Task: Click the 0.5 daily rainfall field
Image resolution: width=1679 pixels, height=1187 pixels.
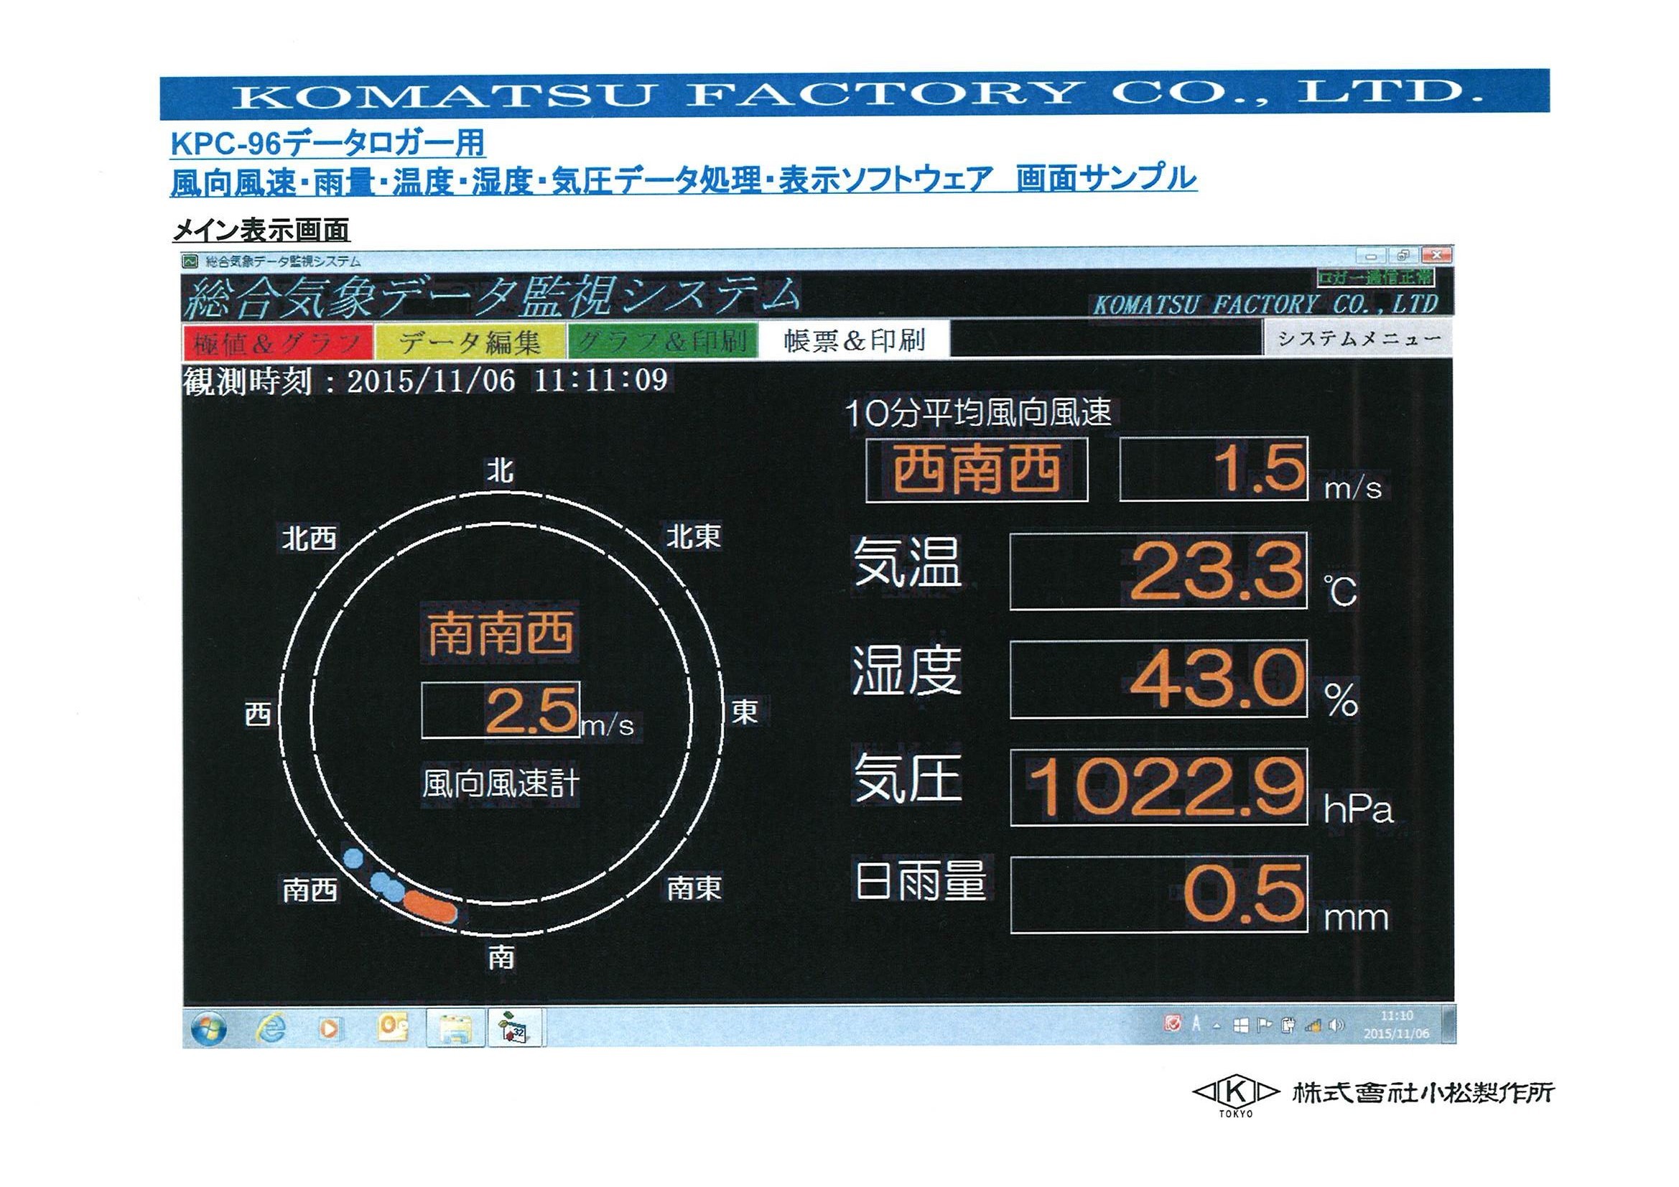Action: [x=1158, y=895]
